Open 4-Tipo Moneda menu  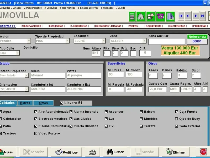(67, 8)
